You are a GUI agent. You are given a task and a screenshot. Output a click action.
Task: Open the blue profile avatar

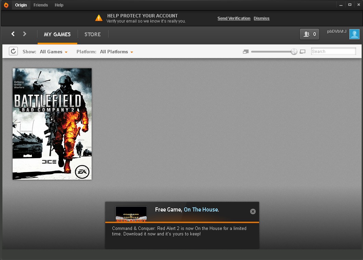click(x=354, y=34)
